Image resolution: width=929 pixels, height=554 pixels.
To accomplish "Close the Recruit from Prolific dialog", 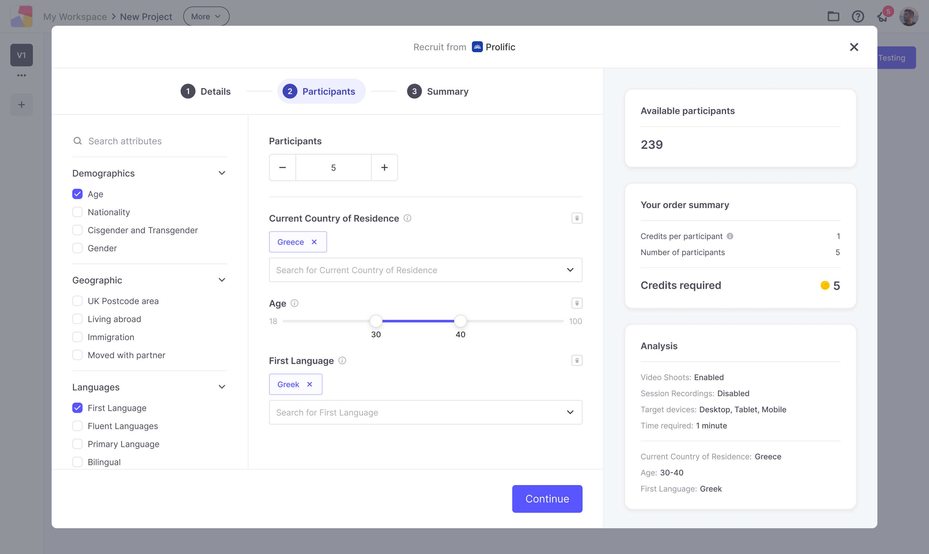I will (x=854, y=47).
